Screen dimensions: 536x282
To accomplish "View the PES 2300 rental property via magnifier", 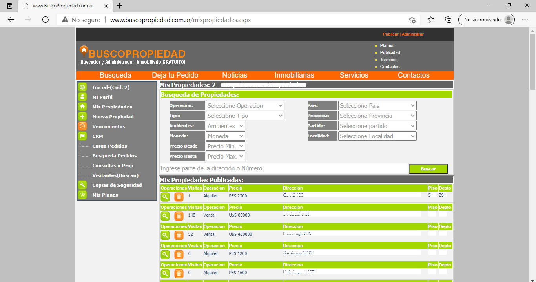I will (165, 197).
